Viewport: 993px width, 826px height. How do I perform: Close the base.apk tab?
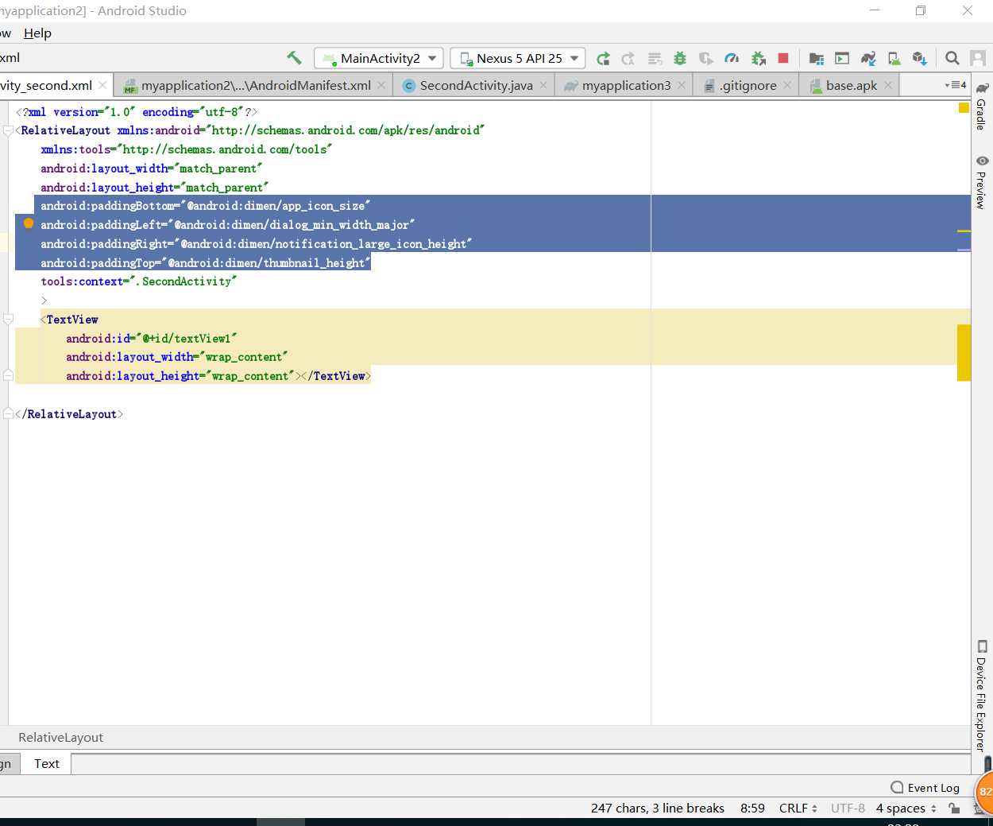(x=888, y=85)
